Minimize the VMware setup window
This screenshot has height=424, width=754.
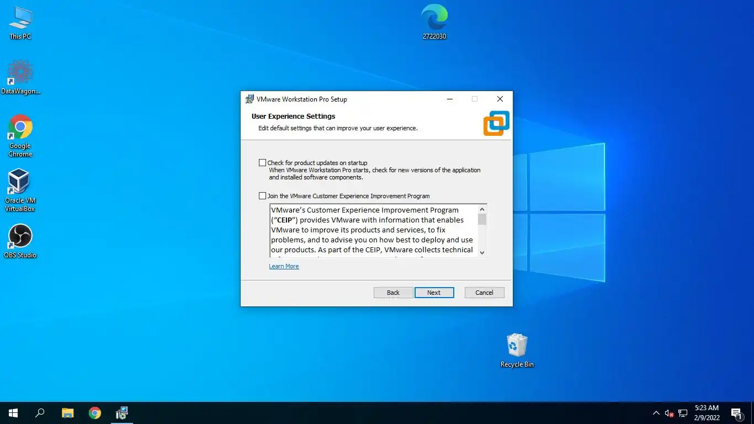click(450, 99)
